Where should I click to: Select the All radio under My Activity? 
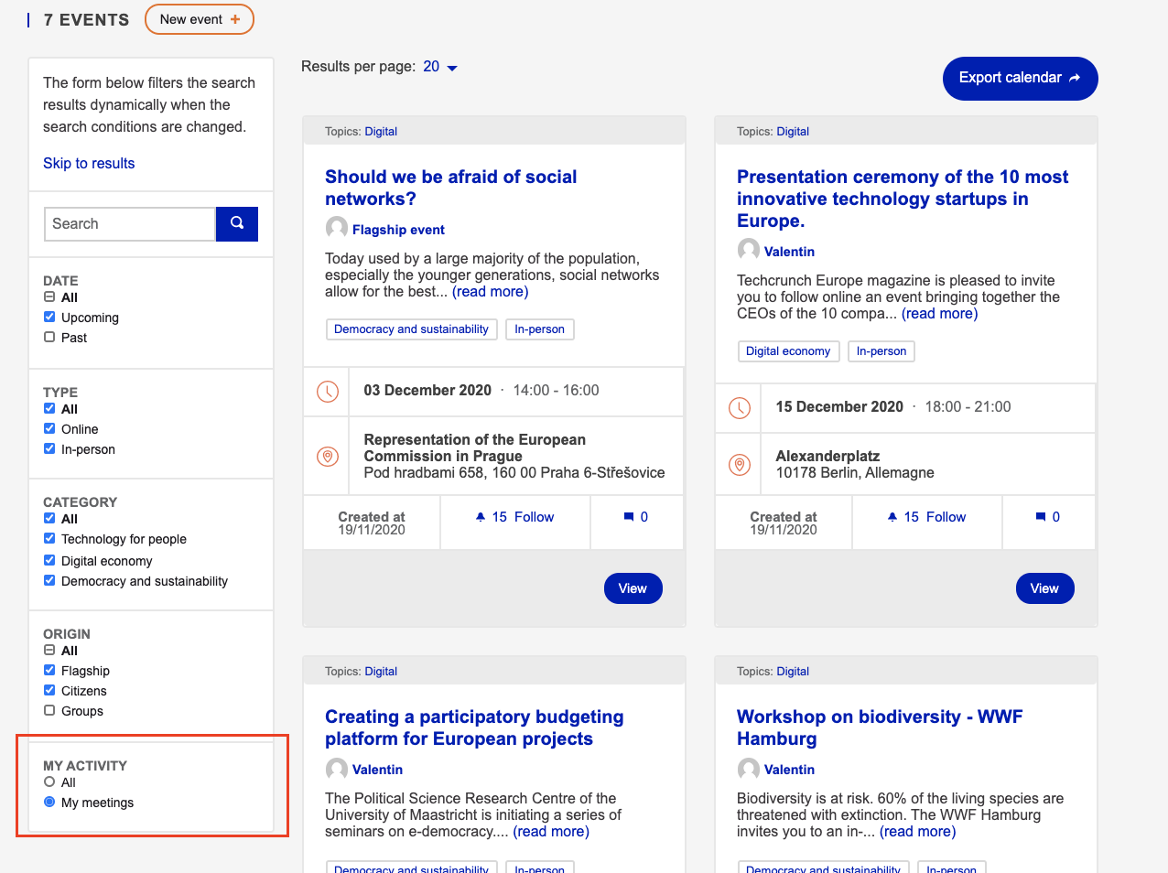click(x=49, y=782)
